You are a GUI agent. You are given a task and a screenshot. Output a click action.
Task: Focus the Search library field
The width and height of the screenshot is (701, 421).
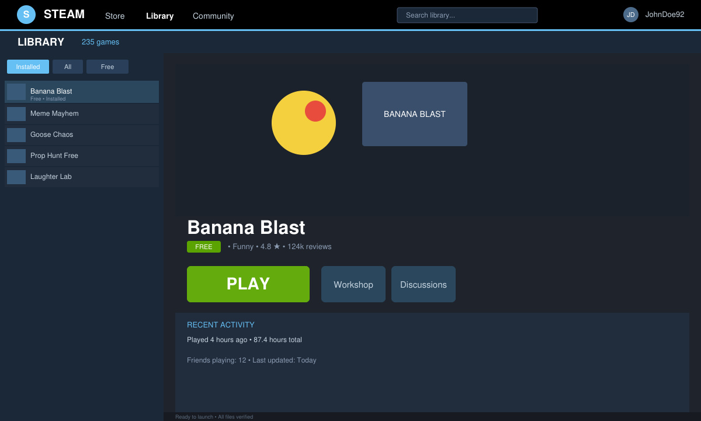pos(467,15)
